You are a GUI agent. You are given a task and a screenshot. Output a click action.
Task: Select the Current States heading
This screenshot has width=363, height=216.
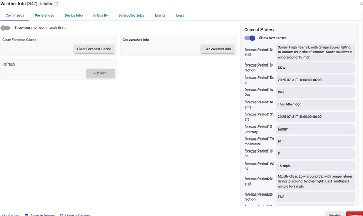tap(259, 30)
